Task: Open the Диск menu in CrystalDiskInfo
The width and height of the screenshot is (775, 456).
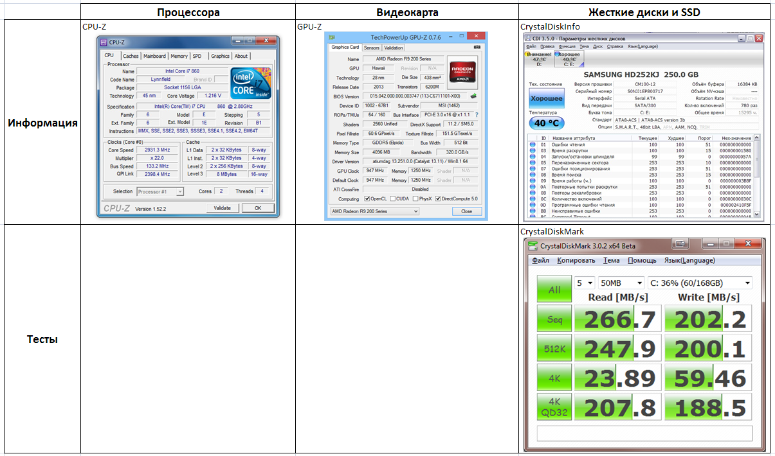Action: 598,46
